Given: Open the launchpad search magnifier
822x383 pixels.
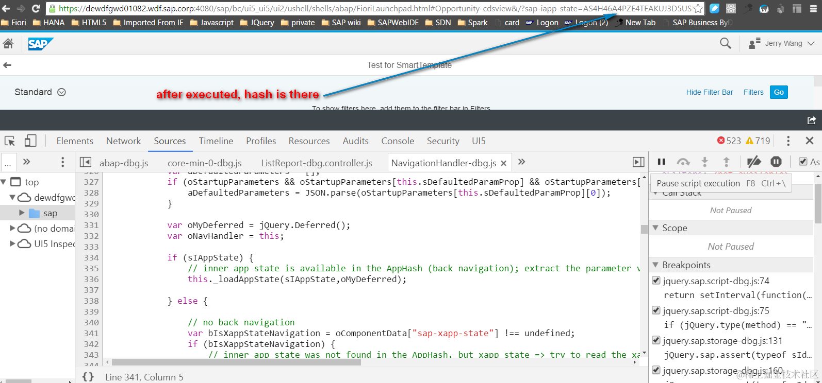Looking at the screenshot, I should click(x=726, y=44).
